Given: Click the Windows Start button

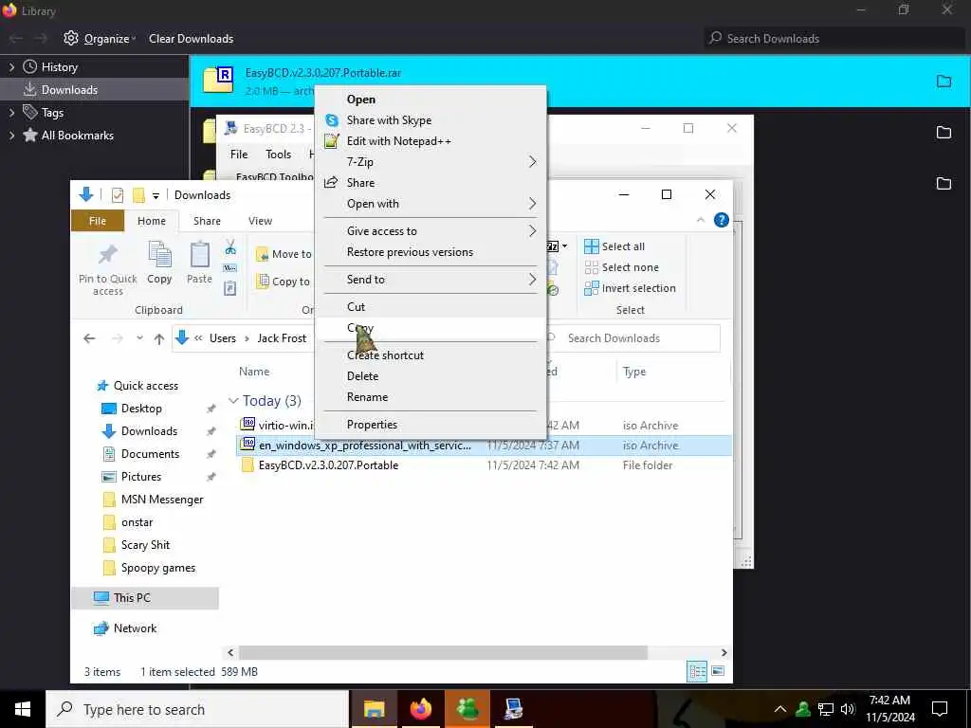Looking at the screenshot, I should [23, 709].
